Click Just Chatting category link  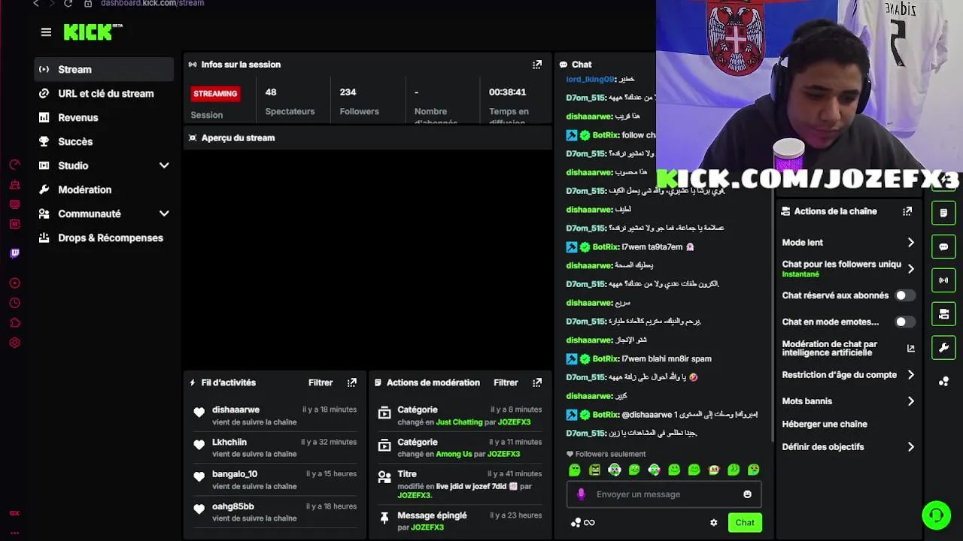459,422
